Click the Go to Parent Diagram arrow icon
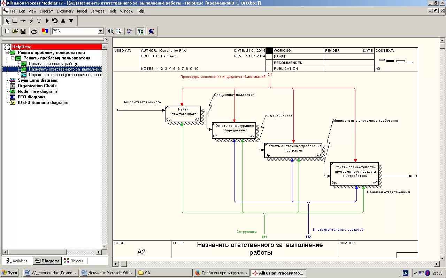 point(63,21)
